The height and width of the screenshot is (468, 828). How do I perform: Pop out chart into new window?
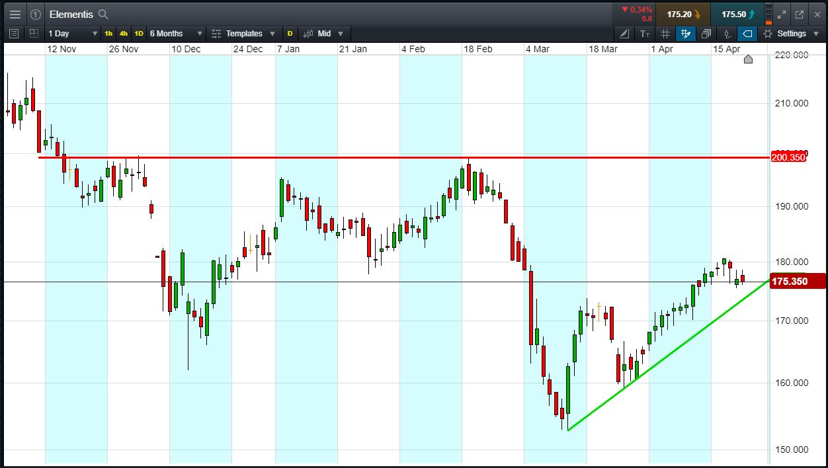pyautogui.click(x=799, y=14)
